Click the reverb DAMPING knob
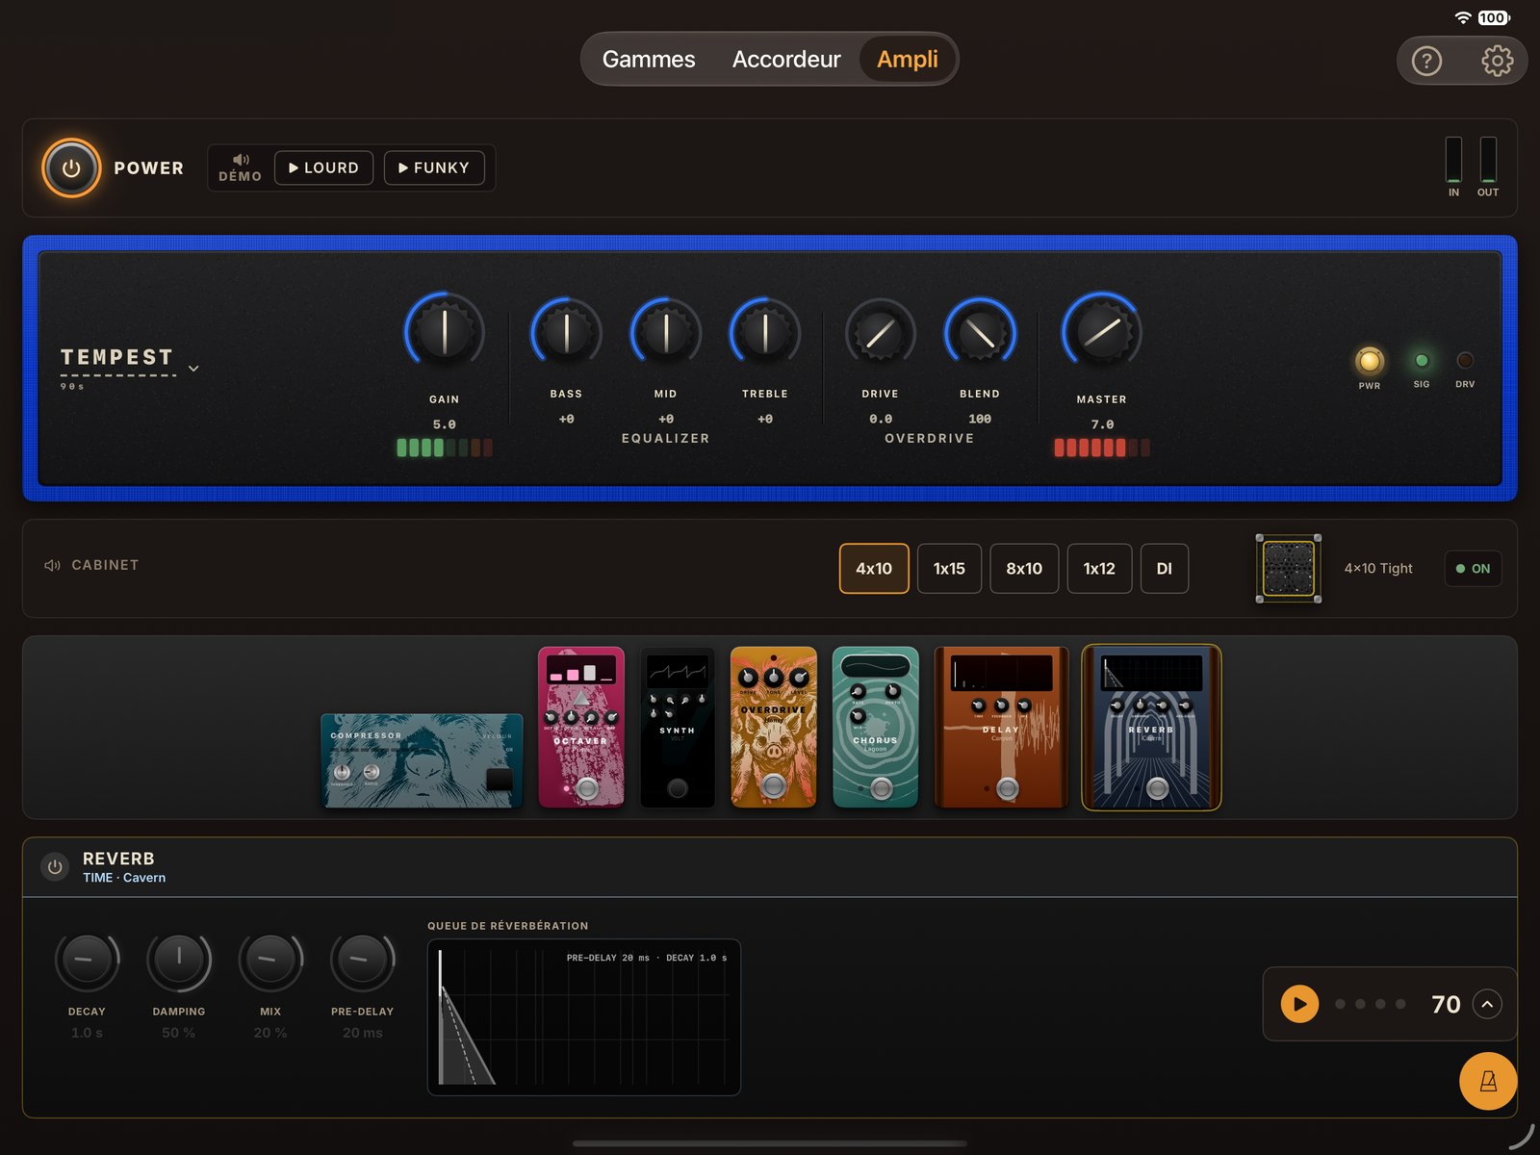Viewport: 1540px width, 1155px height. click(x=179, y=961)
